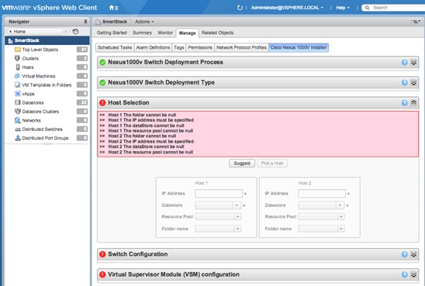This screenshot has height=286, width=425.
Task: Click the Suggest button
Action: (242, 164)
